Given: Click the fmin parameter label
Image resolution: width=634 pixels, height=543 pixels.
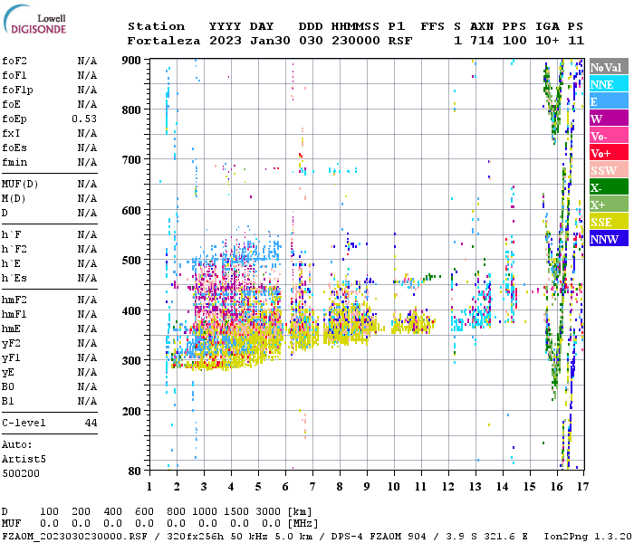Looking at the screenshot, I should pos(14,162).
